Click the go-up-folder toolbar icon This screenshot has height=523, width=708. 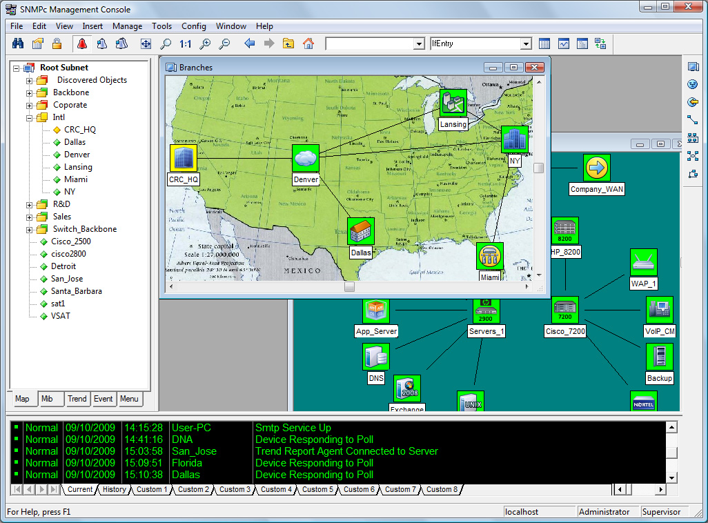click(x=288, y=43)
